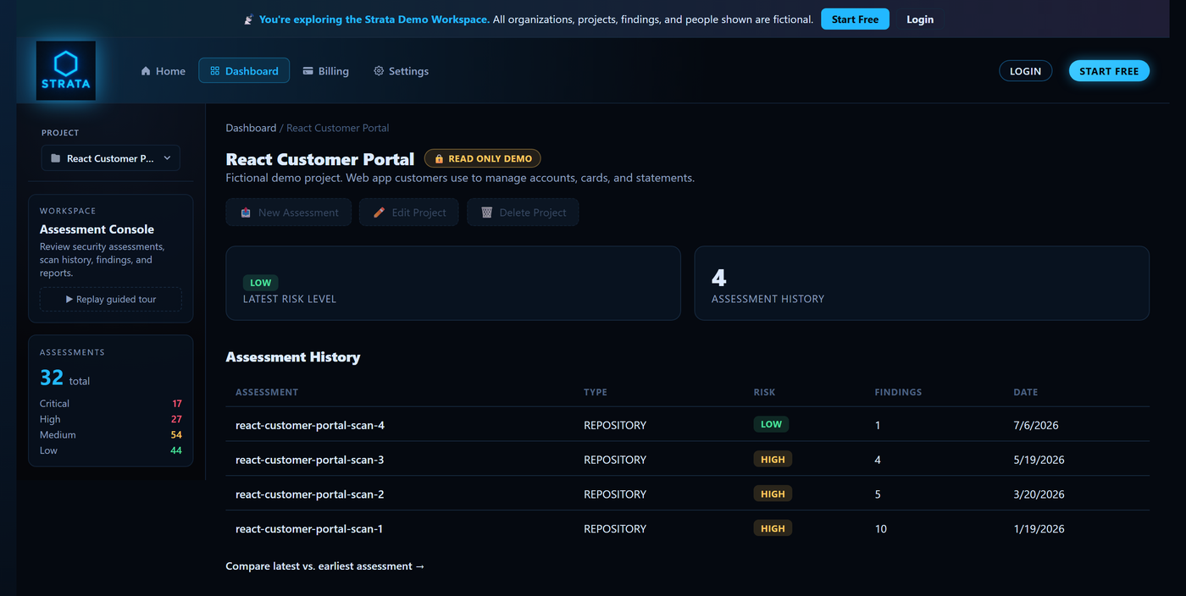Click the LOW risk badge for scan-4

click(x=771, y=424)
